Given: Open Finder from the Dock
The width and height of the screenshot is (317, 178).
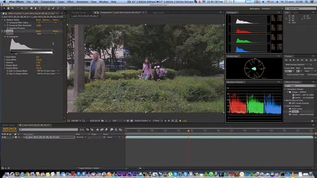Looking at the screenshot, I should (x=6, y=174).
